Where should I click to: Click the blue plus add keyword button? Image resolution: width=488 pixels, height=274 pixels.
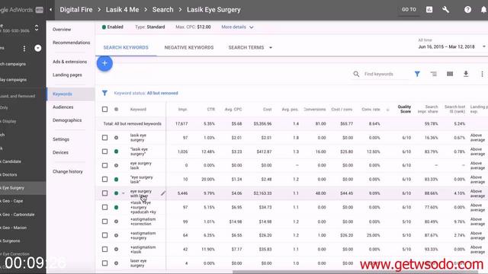(x=104, y=63)
